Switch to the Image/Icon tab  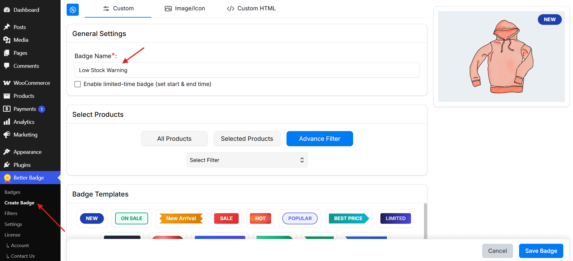pyautogui.click(x=185, y=8)
